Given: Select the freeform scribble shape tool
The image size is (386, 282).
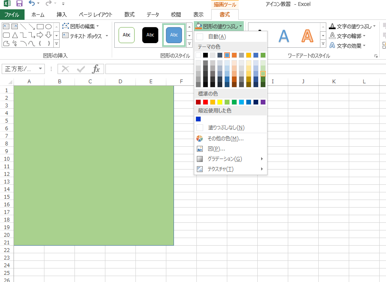Looking at the screenshot, I should pyautogui.click(x=14, y=44).
